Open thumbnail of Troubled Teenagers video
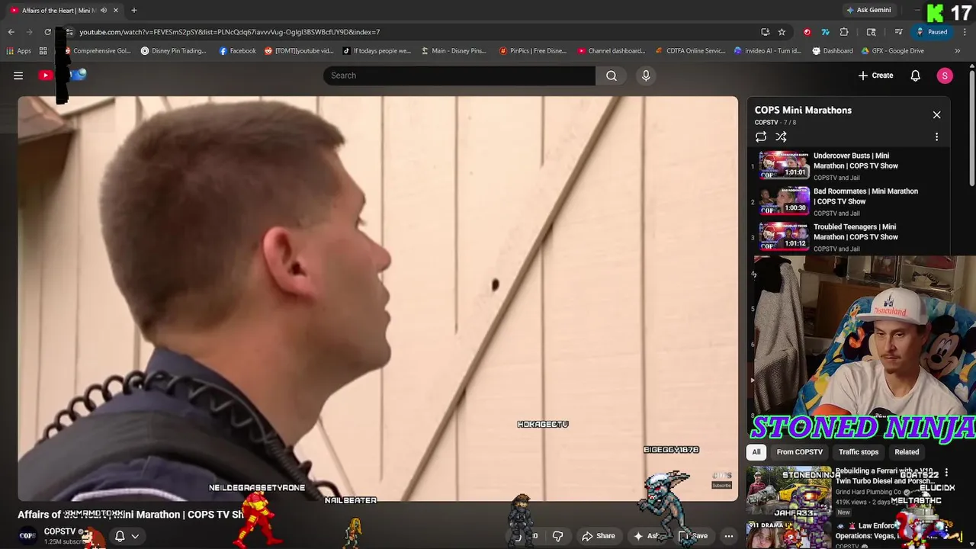Image resolution: width=976 pixels, height=549 pixels. click(784, 237)
